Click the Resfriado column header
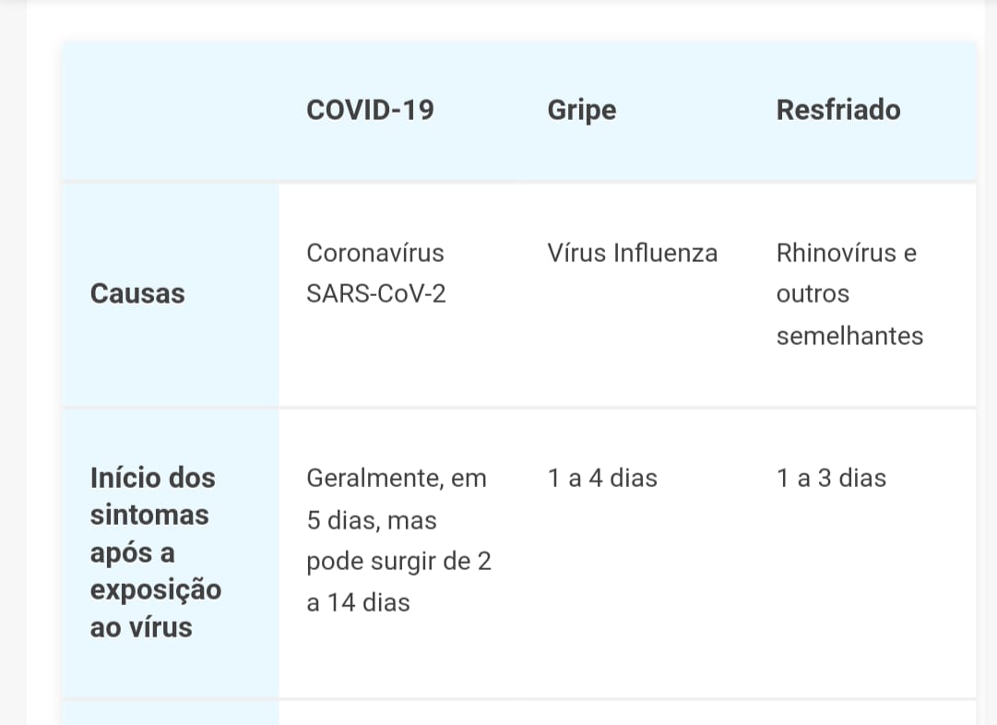This screenshot has height=725, width=997. 837,110
